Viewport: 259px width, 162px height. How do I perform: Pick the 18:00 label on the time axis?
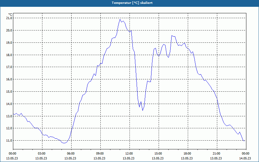pyautogui.click(x=188, y=154)
